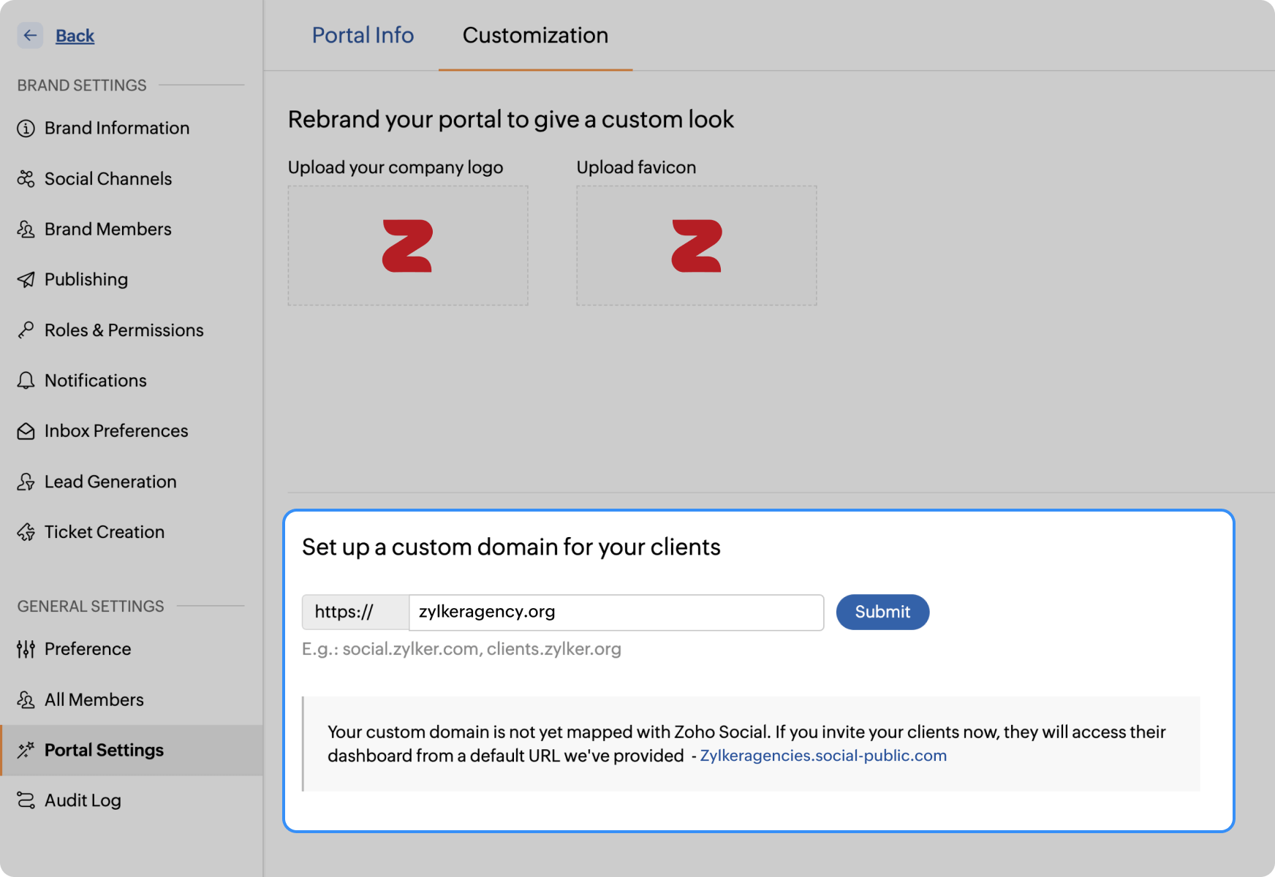Click the Roles & Permissions key icon

[x=26, y=330]
